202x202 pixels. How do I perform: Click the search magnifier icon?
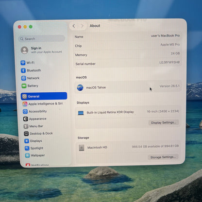point(22,39)
